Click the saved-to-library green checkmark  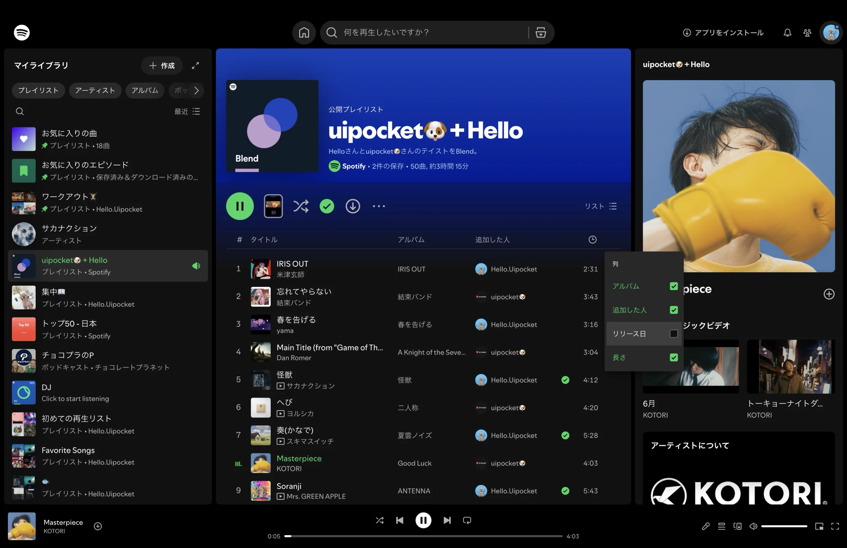point(327,206)
